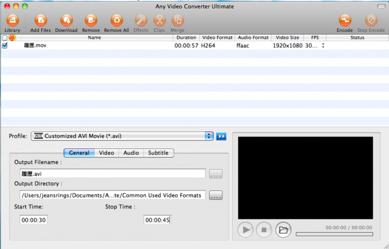Click the AVI icon in the Profile box
Viewport: 389px width, 249px height.
38,136
